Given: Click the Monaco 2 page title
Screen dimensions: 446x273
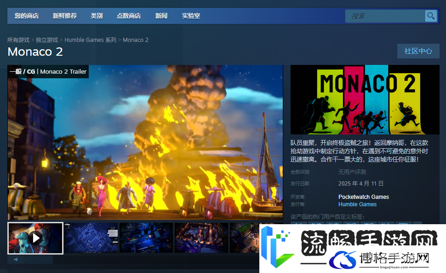Looking at the screenshot, I should coord(35,52).
